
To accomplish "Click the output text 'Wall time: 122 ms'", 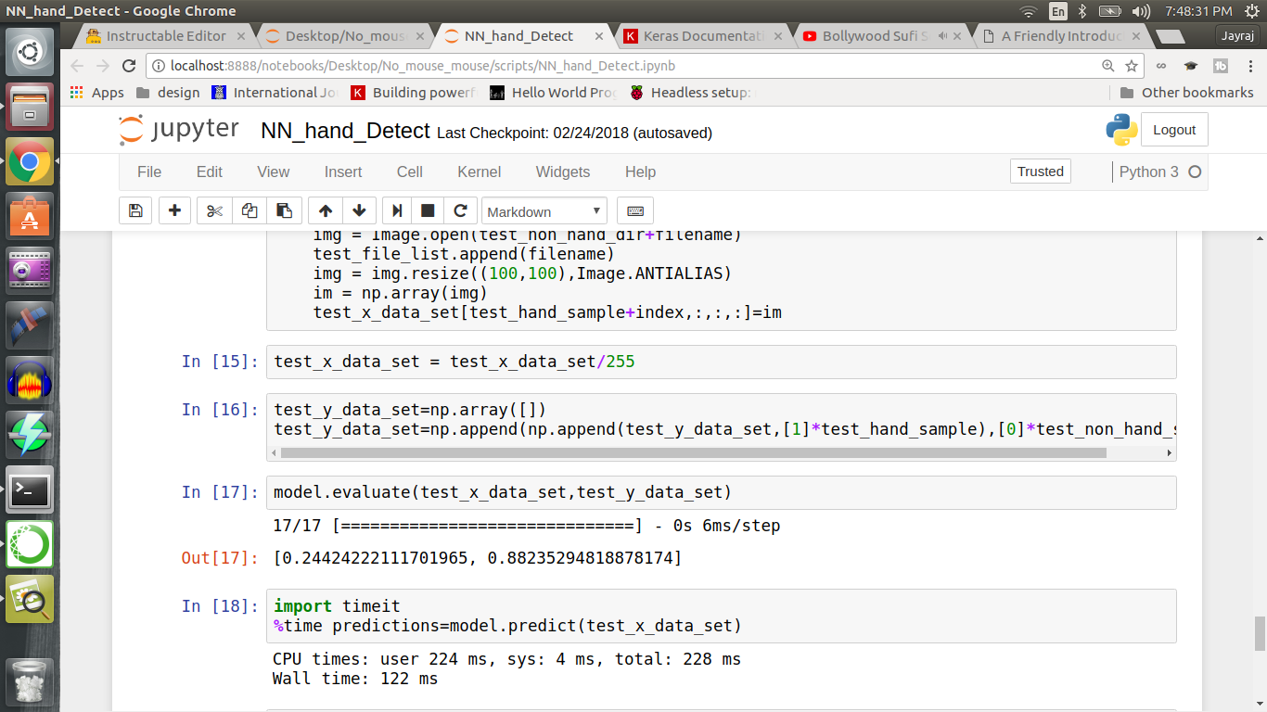I will coord(355,679).
